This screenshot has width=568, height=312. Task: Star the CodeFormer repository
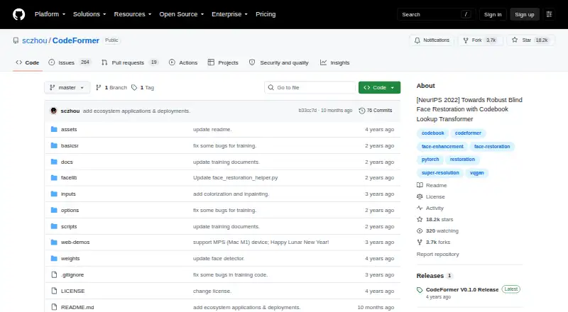tap(530, 40)
